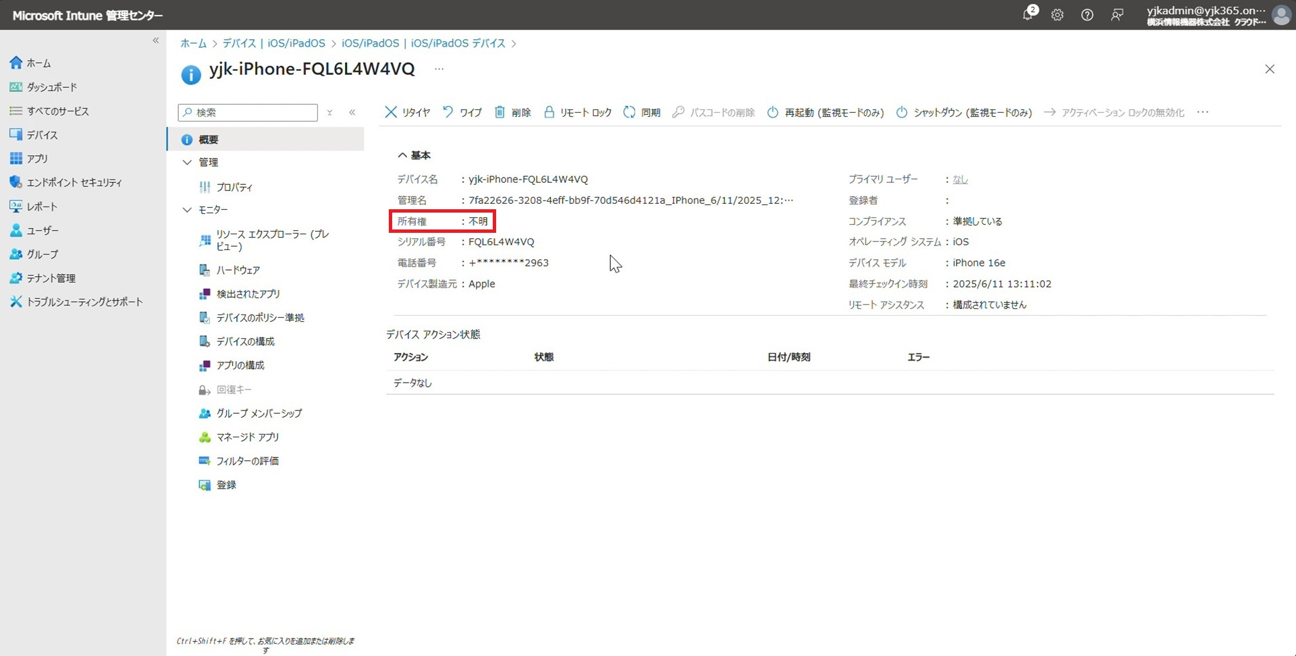
Task: Close the device detail blade
Action: click(x=1270, y=69)
